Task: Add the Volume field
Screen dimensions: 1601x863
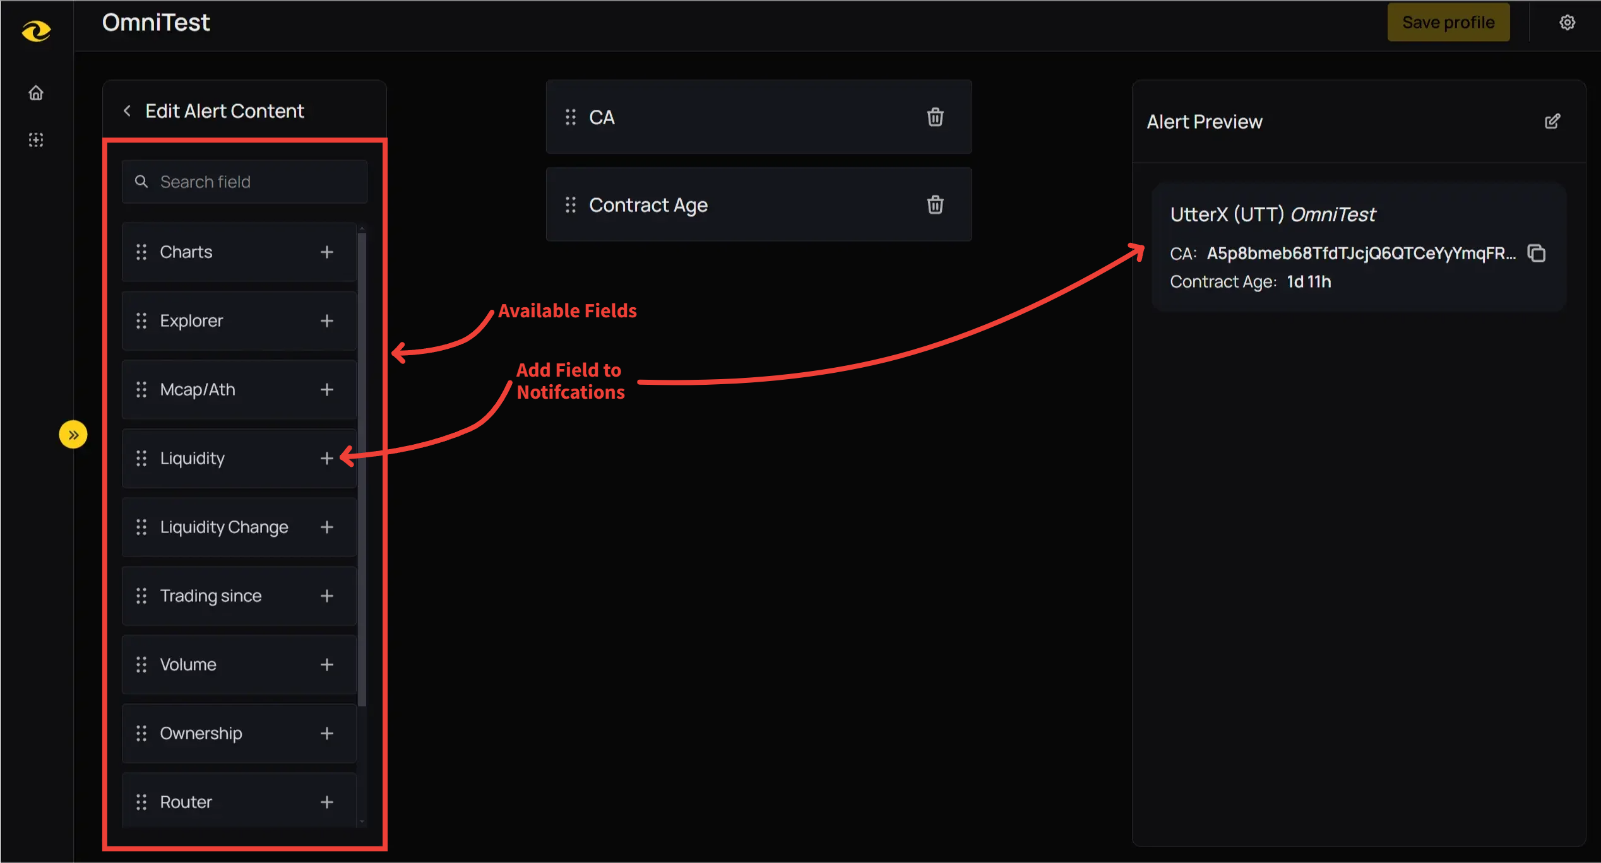Action: click(x=326, y=664)
